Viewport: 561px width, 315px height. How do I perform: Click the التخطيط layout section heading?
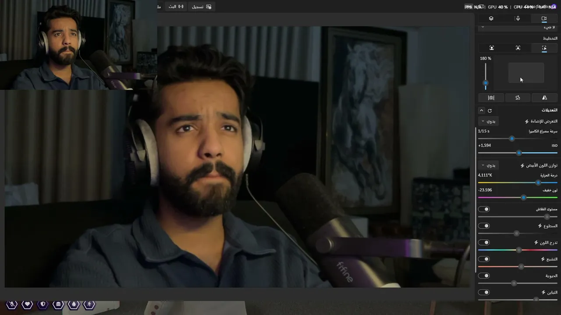click(x=550, y=38)
